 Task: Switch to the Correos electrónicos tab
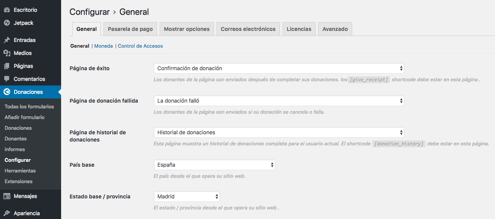tap(248, 29)
